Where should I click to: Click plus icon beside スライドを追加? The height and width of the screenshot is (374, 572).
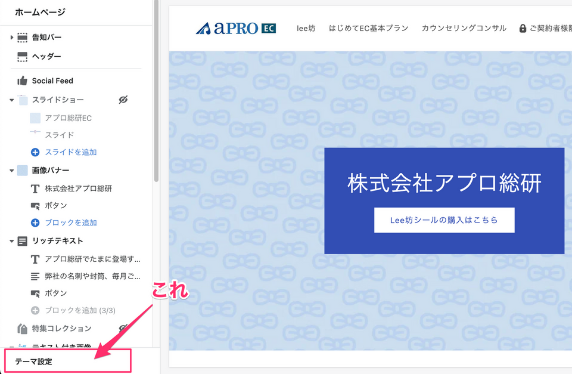point(35,152)
